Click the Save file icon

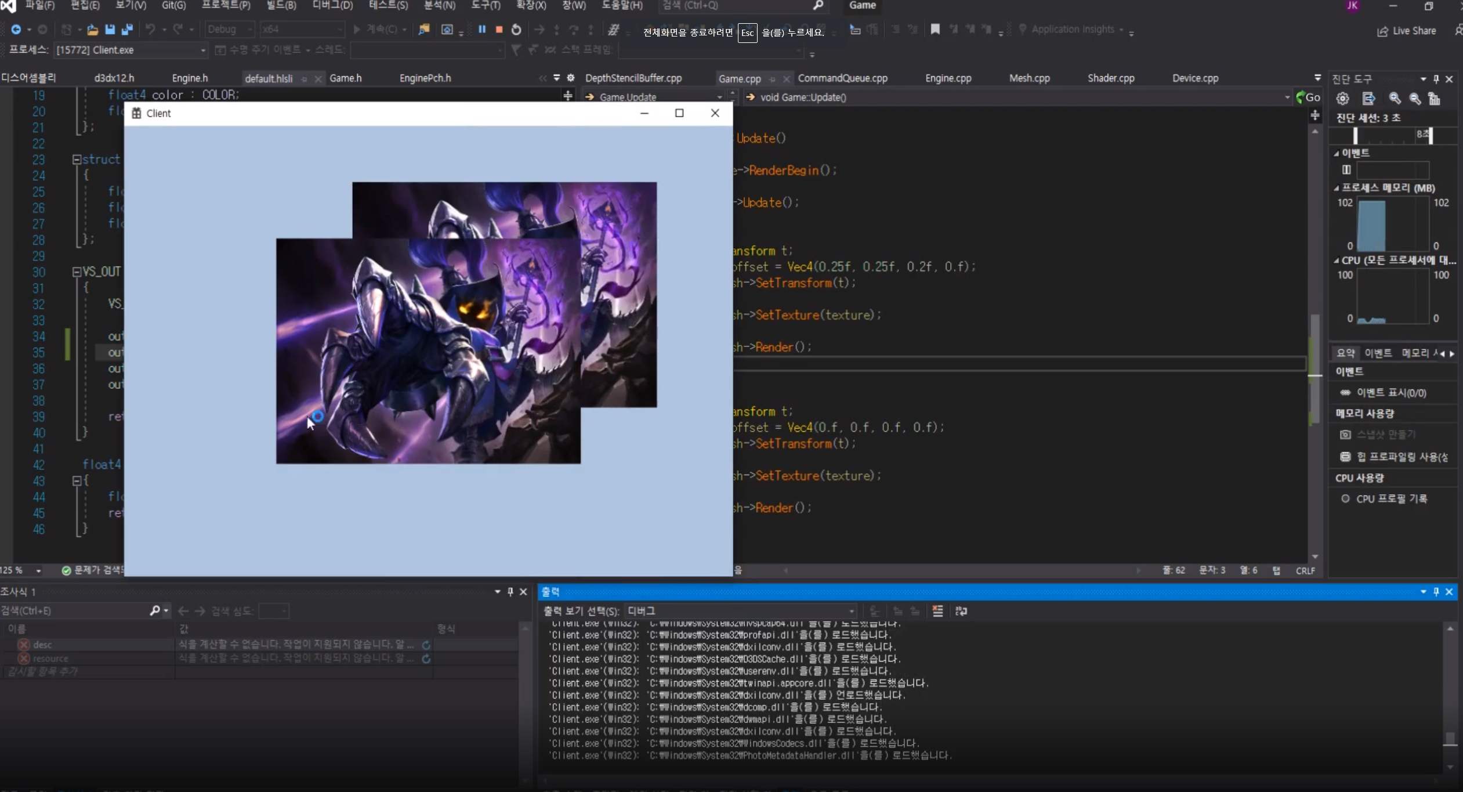(110, 29)
